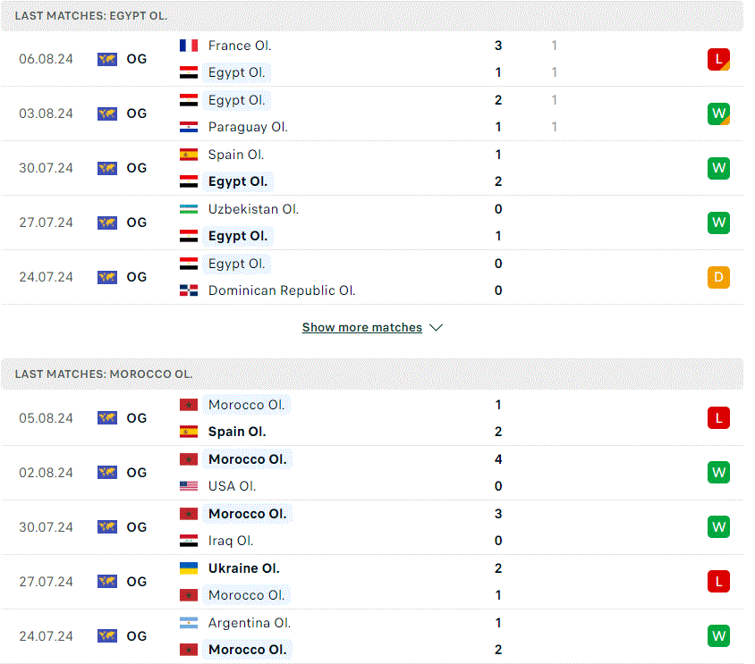Click the W badge for Egypt vs Paraguay

pyautogui.click(x=718, y=113)
